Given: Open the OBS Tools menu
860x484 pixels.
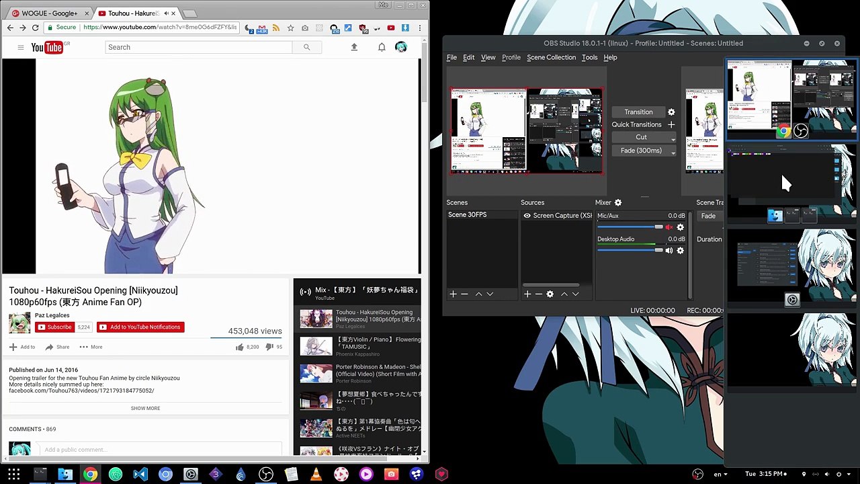Looking at the screenshot, I should (589, 58).
